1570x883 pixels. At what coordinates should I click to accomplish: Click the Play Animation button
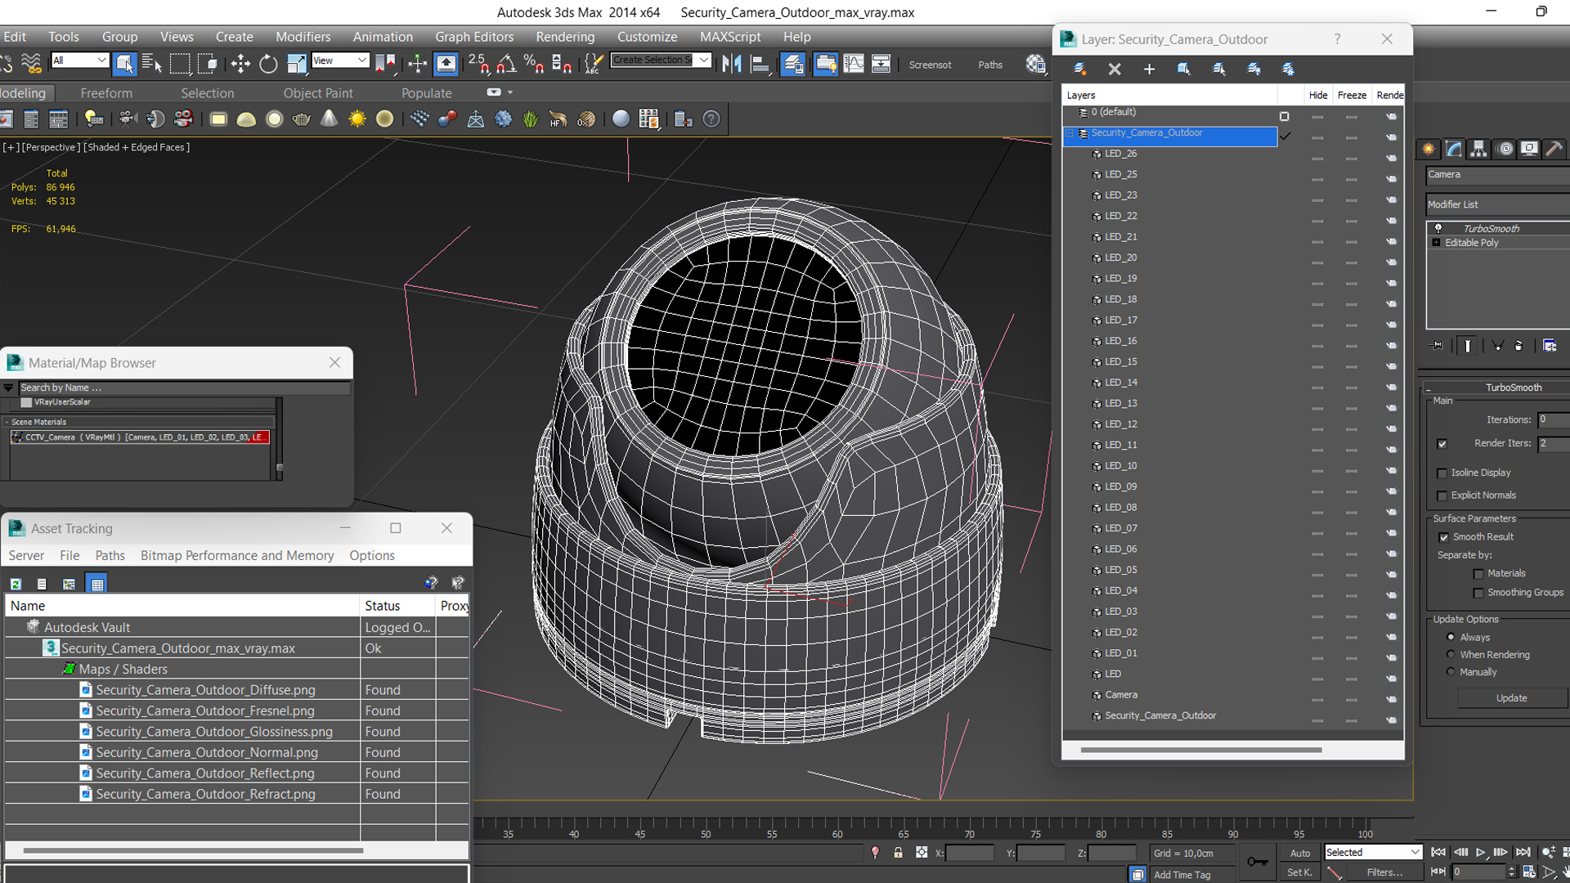pyautogui.click(x=1480, y=852)
